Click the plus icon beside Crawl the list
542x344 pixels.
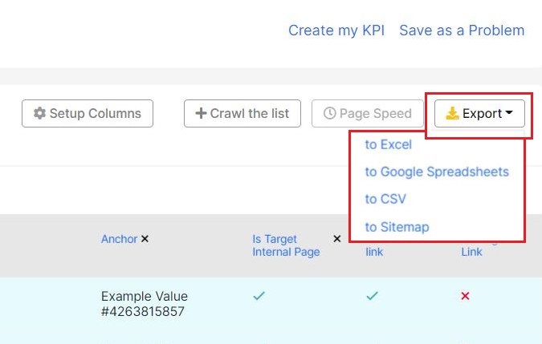[x=201, y=113]
